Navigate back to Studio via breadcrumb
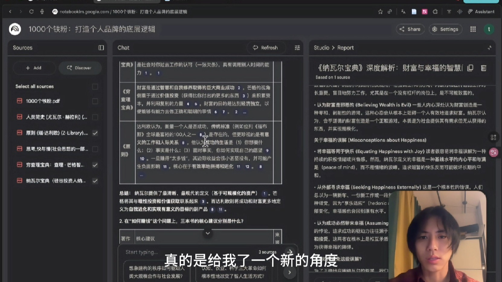The height and width of the screenshot is (282, 502). tap(321, 48)
